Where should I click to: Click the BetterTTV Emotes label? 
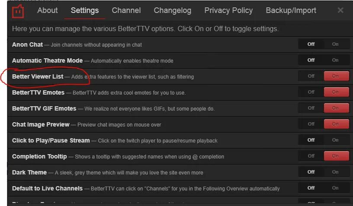point(38,92)
